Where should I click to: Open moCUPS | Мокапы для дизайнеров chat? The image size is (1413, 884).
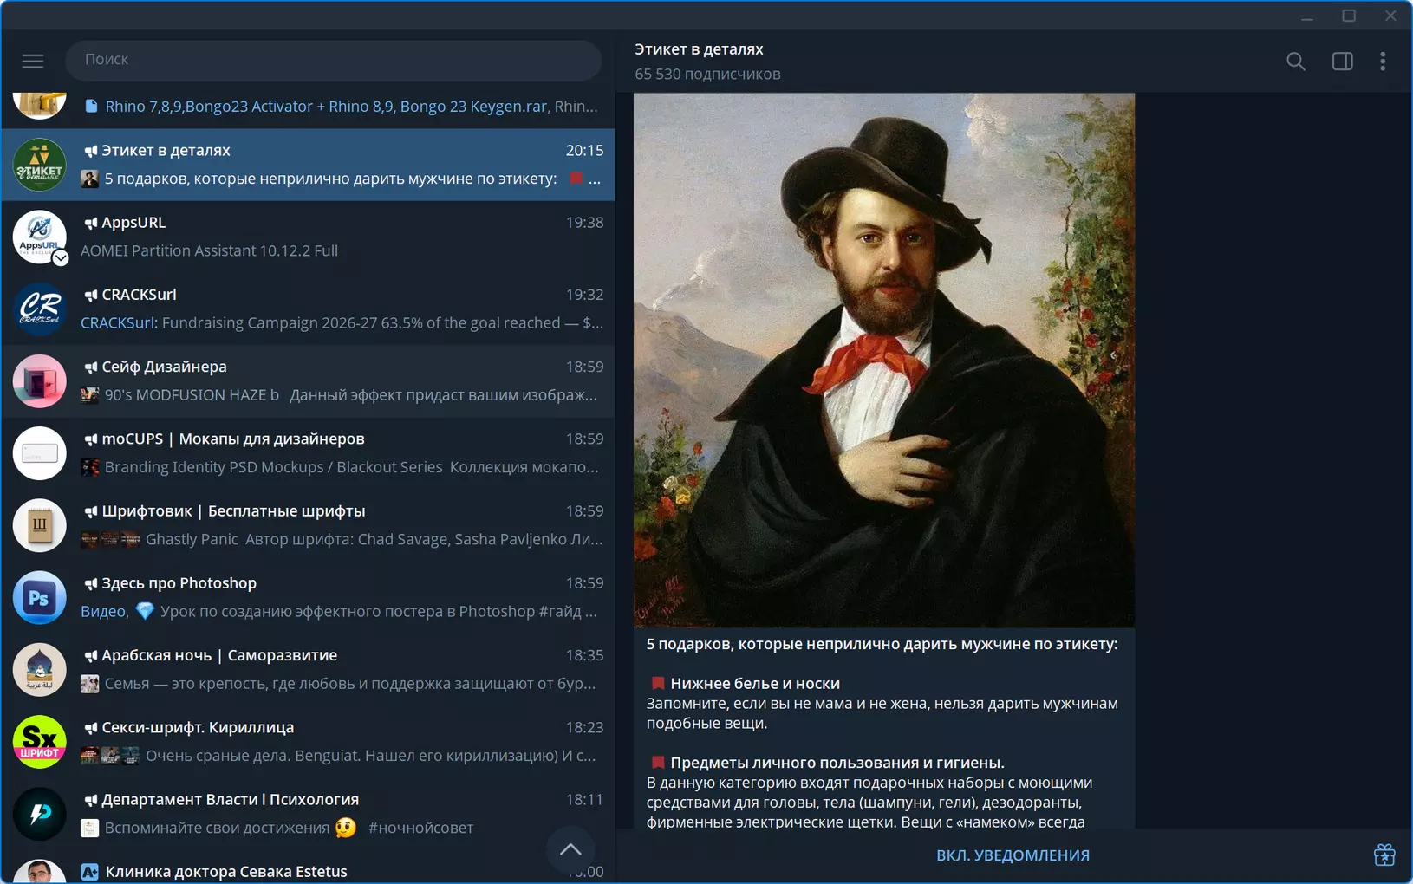308,452
